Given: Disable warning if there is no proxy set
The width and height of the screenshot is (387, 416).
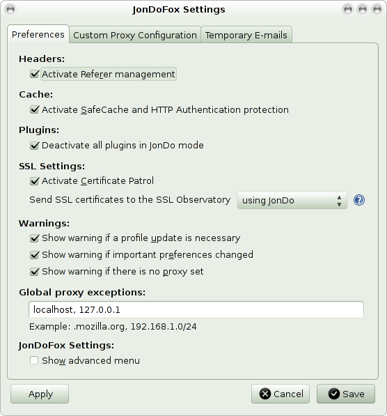Looking at the screenshot, I should coord(35,271).
